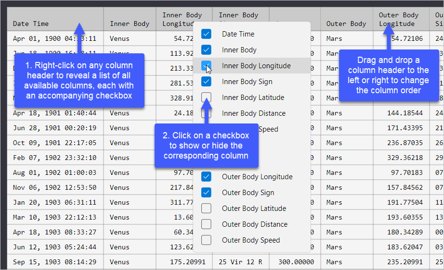Viewport: 444px width, 270px height.
Task: Select date cell Jun 12, 1903 05:24:44
Action: coord(54,247)
